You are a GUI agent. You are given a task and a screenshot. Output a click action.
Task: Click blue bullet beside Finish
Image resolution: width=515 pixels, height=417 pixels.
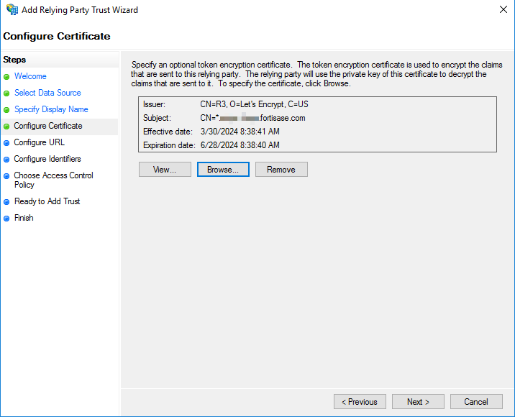(6, 219)
